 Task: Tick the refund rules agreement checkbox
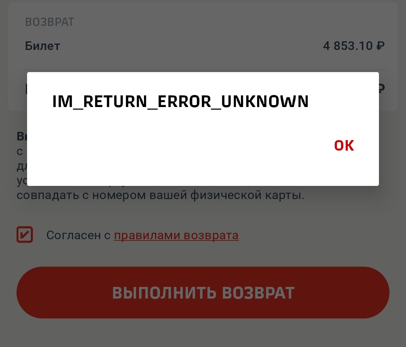24,234
